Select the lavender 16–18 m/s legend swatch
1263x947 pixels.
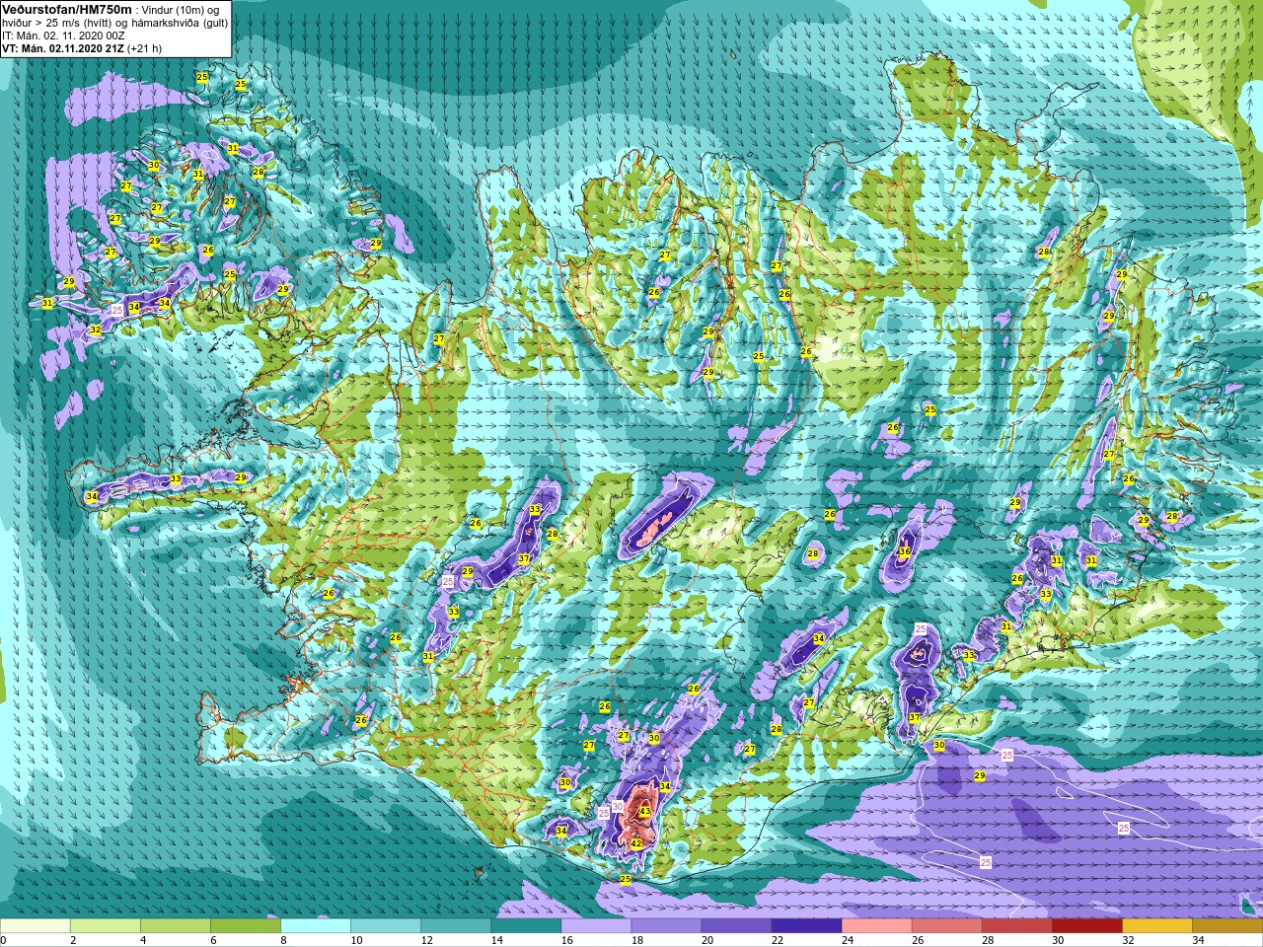pyautogui.click(x=596, y=926)
